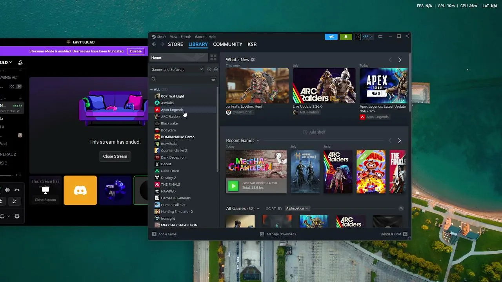Open the Friends menu in Steam
The image size is (502, 282).
[x=186, y=37]
